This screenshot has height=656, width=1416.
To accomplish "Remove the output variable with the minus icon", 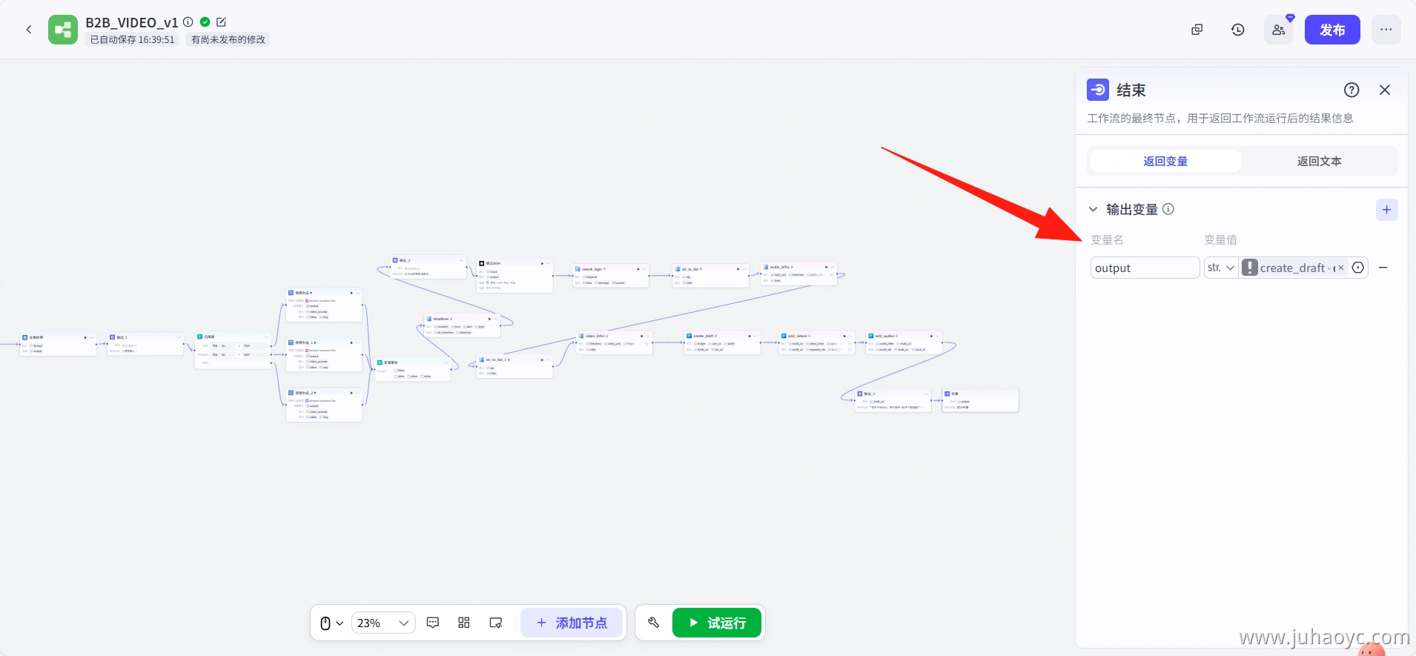I will pyautogui.click(x=1383, y=268).
